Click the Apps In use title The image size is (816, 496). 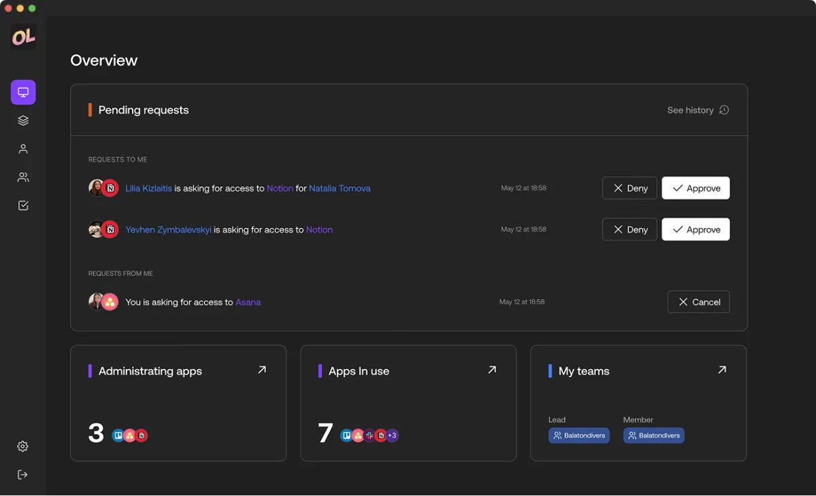click(359, 371)
